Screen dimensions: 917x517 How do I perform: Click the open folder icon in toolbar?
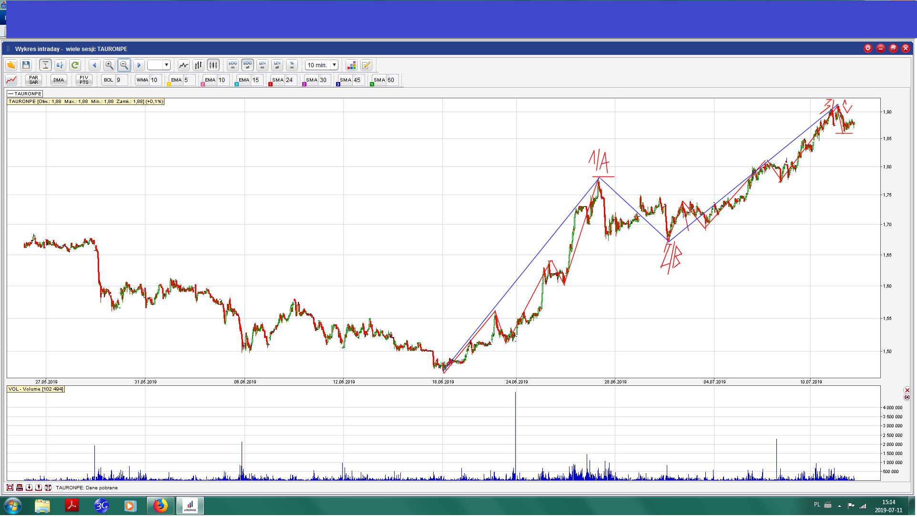(x=11, y=65)
